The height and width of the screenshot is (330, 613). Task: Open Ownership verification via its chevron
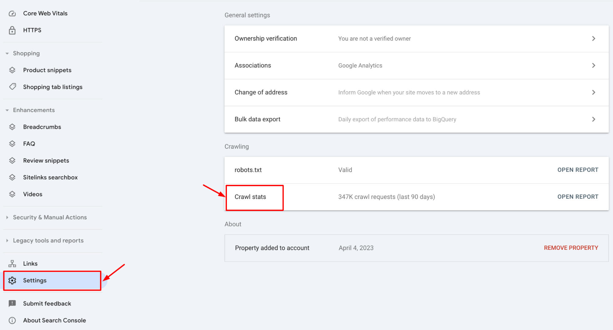pos(594,39)
